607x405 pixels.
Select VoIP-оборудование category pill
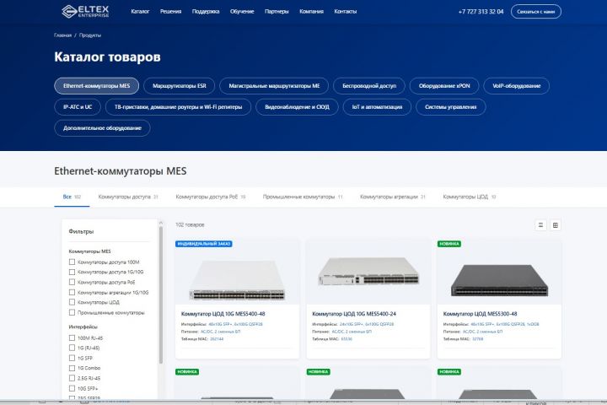tap(517, 86)
